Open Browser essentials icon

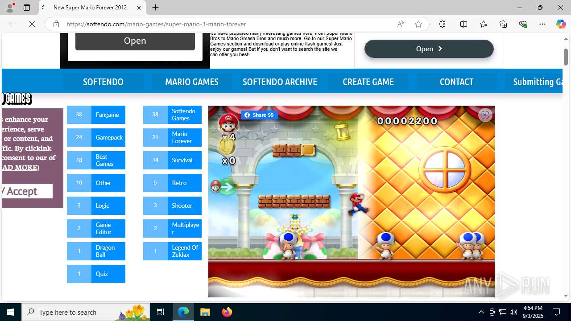(523, 24)
